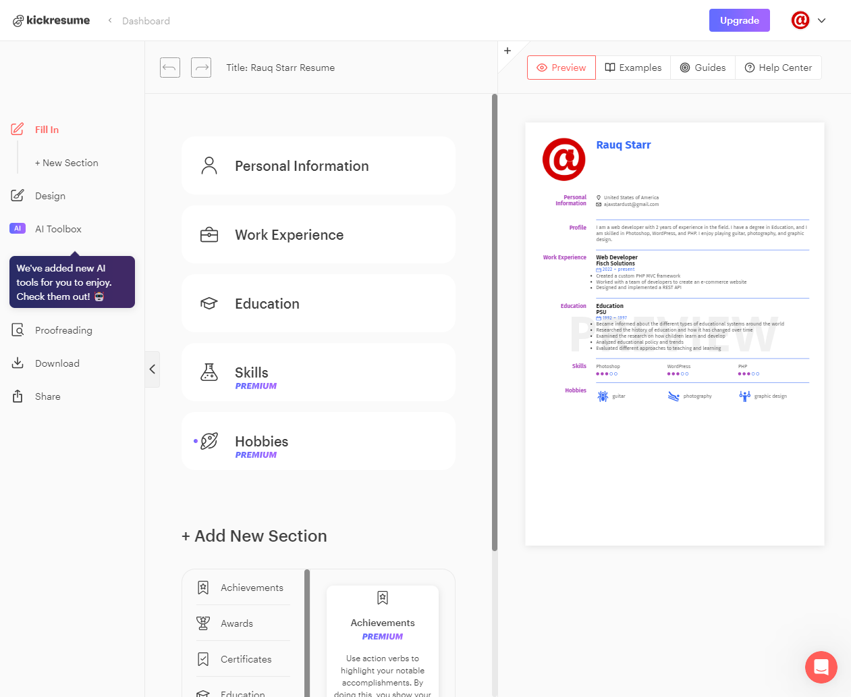This screenshot has width=851, height=697.
Task: Click the Design edit icon
Action: pyautogui.click(x=18, y=195)
